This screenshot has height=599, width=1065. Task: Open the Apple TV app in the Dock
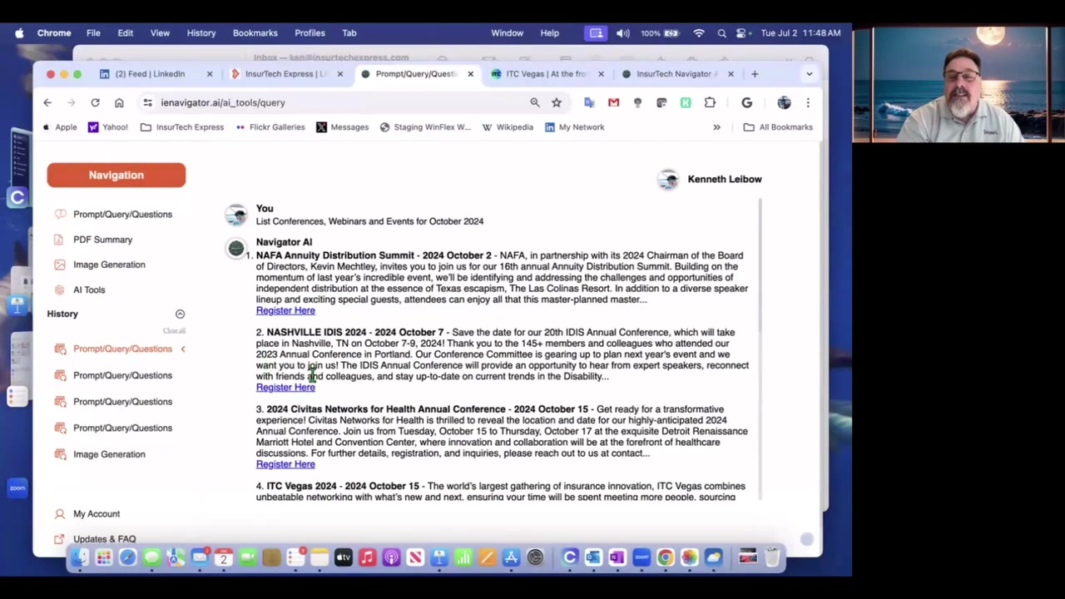point(343,557)
